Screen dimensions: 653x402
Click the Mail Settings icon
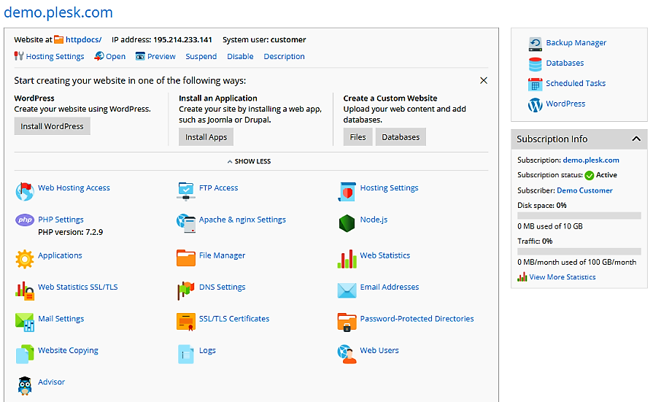point(25,322)
